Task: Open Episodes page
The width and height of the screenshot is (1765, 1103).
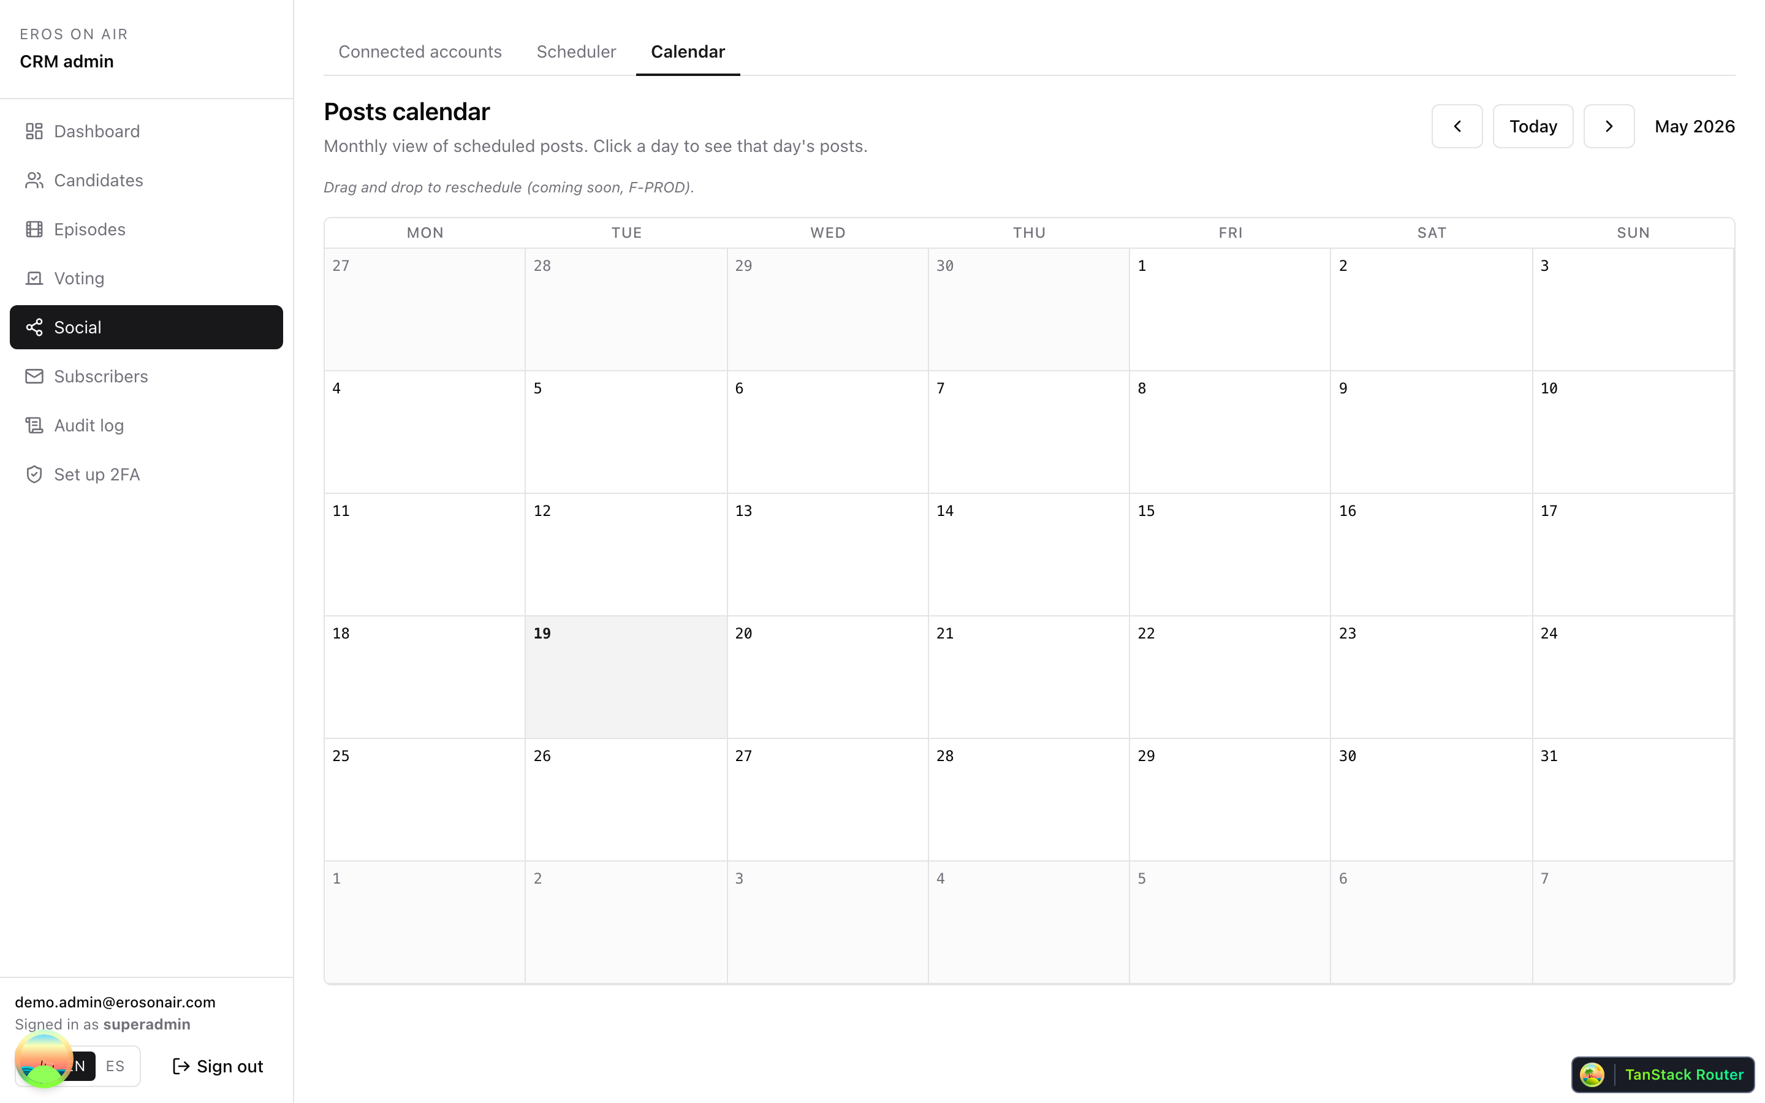Action: click(x=146, y=229)
